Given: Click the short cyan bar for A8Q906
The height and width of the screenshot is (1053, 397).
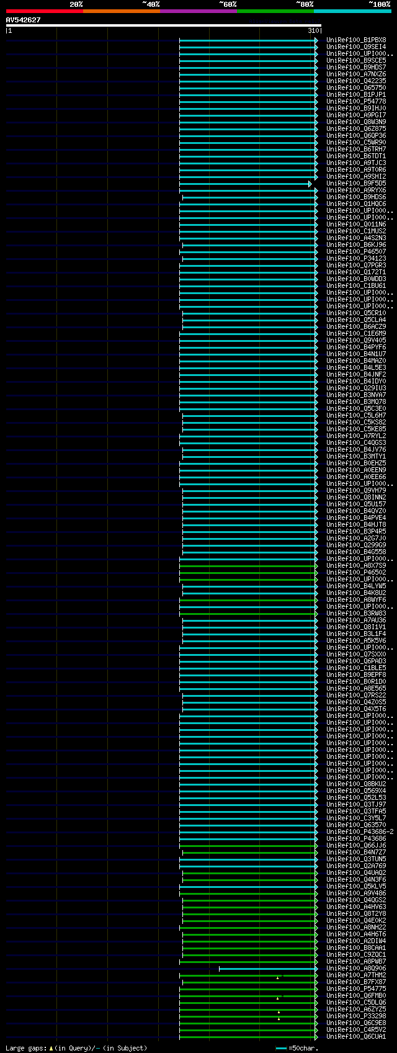Looking at the screenshot, I should pyautogui.click(x=267, y=968).
